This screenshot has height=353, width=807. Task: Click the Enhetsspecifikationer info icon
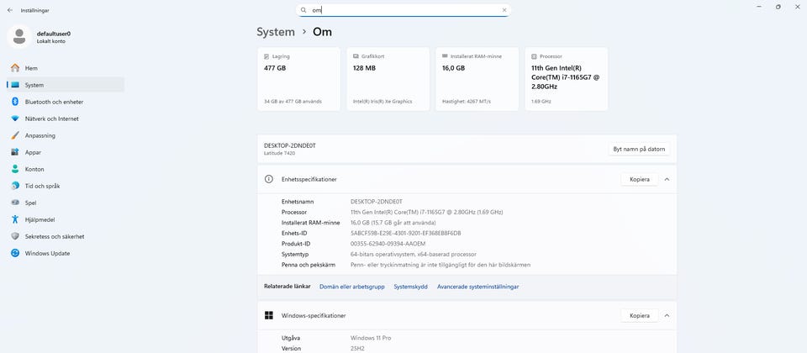(269, 179)
